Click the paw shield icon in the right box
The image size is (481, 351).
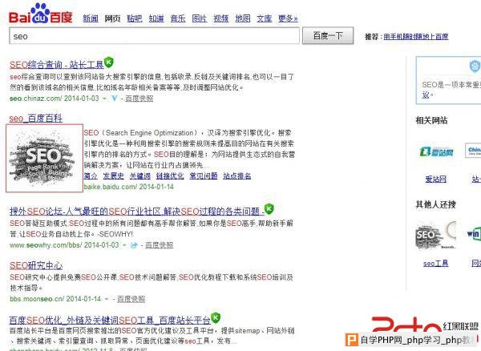(x=475, y=66)
